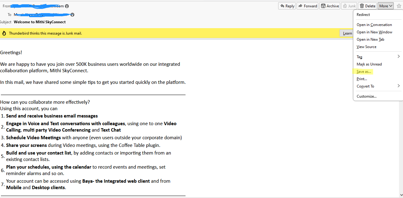Choose Mark as Unread
The width and height of the screenshot is (403, 198).
point(378,64)
